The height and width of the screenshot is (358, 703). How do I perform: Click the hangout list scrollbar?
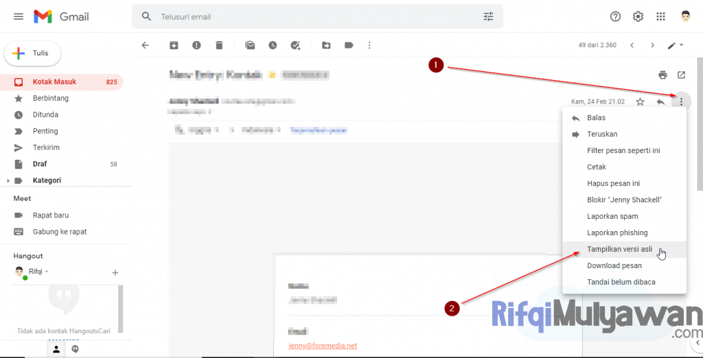pos(120,309)
